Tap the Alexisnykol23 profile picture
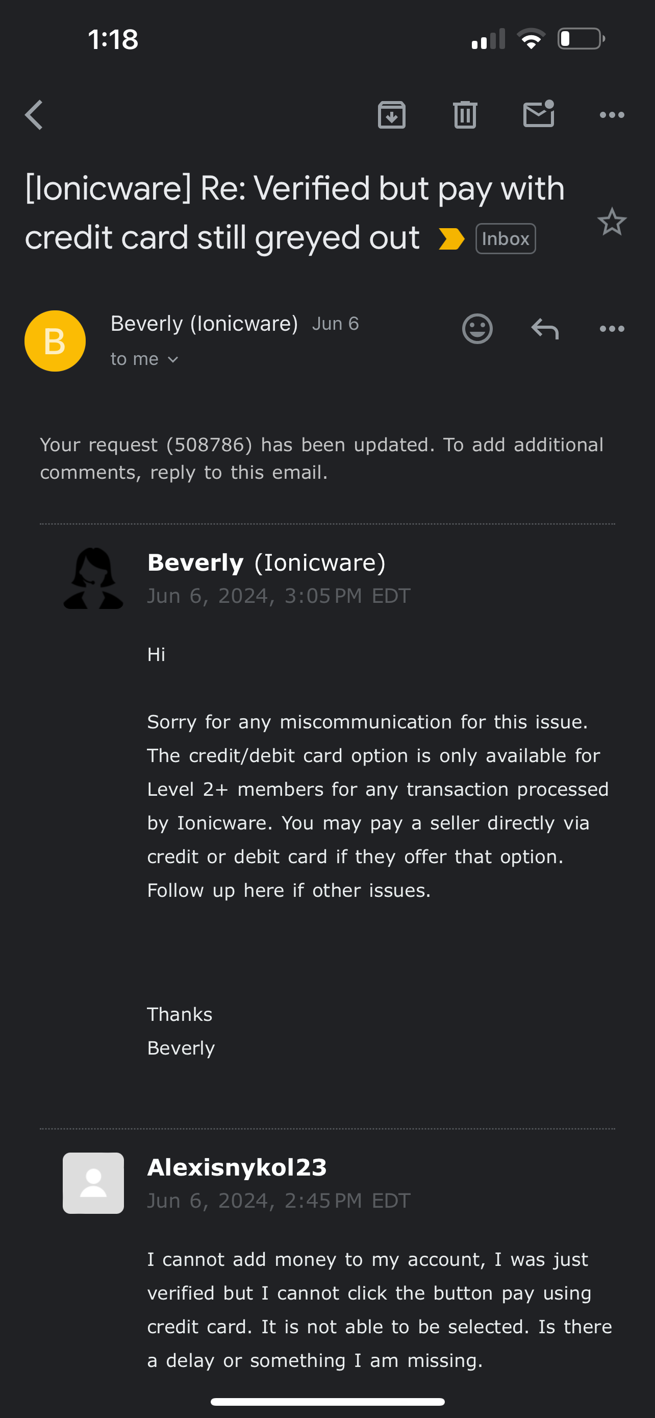This screenshot has width=655, height=1418. pyautogui.click(x=93, y=1183)
